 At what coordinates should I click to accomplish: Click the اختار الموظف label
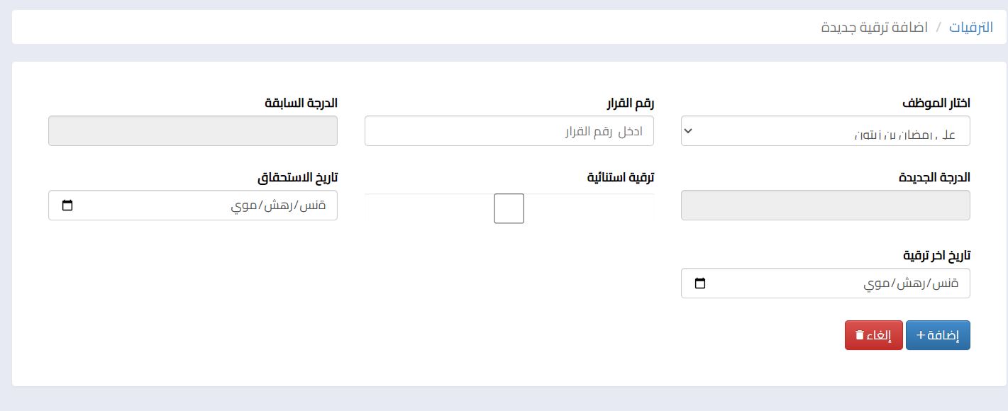pos(936,103)
